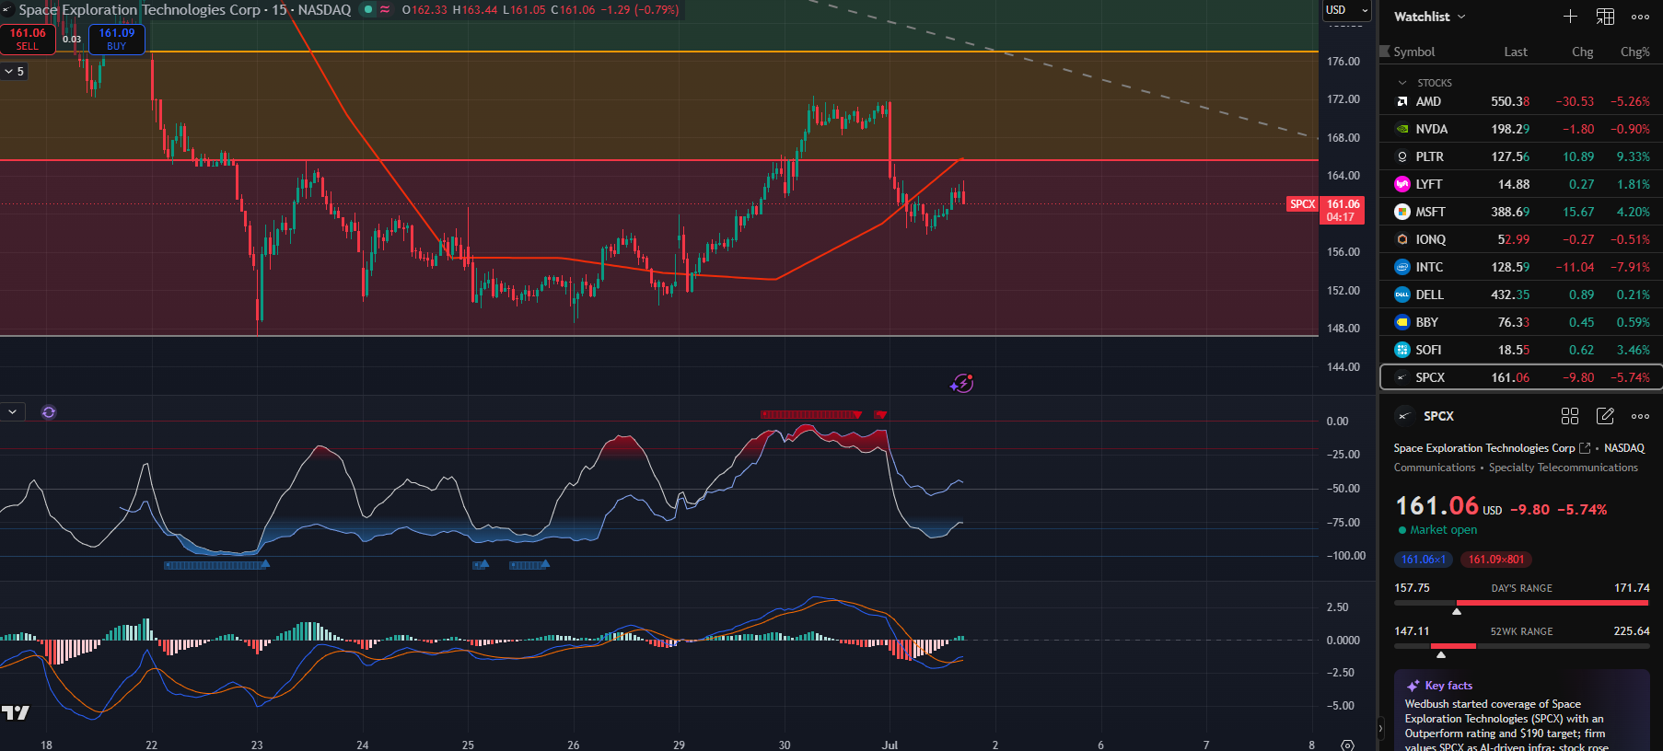Screen dimensions: 1663x751
Task: Click the SPCX price label on the price axis
Action: click(1342, 210)
